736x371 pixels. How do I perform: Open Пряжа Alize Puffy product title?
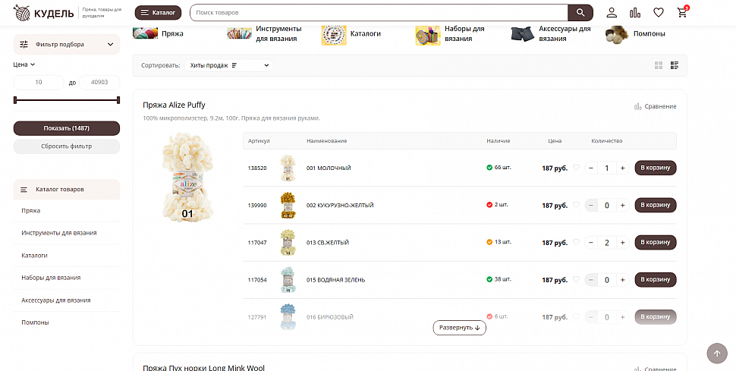[175, 105]
